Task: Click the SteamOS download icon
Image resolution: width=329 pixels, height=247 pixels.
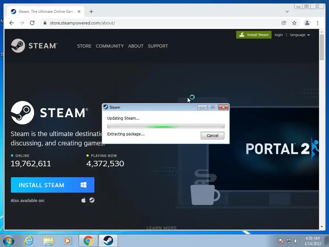Action: tap(92, 200)
